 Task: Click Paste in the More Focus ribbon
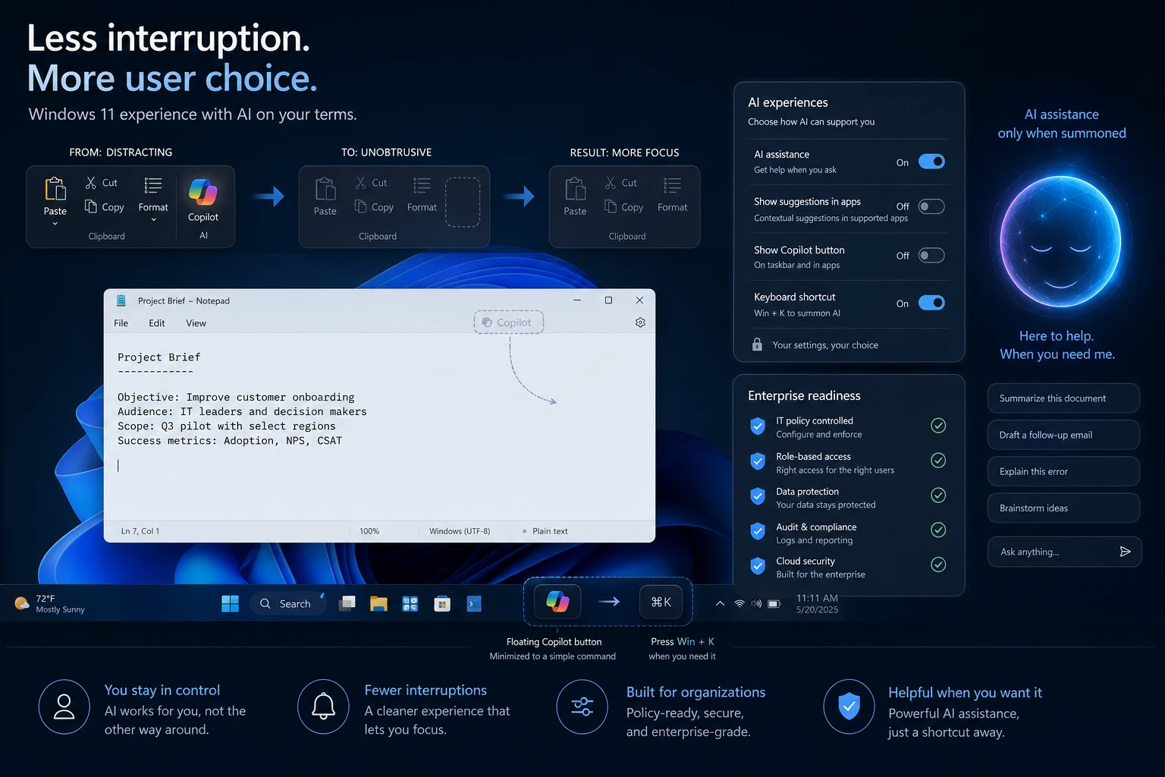[575, 197]
